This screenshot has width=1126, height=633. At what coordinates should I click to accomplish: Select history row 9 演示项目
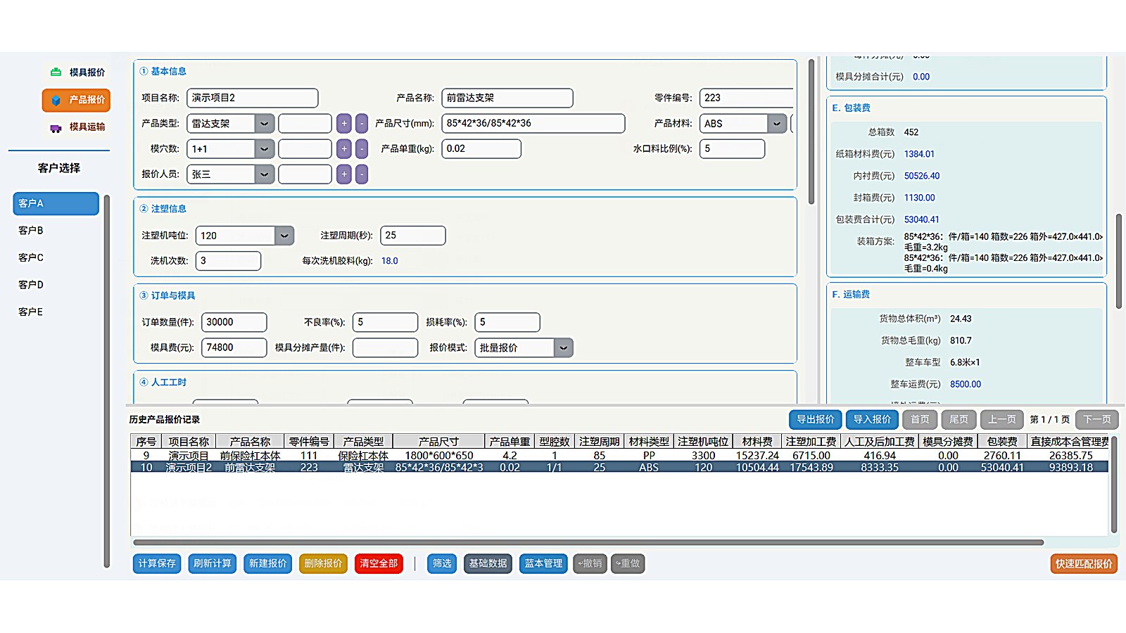coord(619,456)
